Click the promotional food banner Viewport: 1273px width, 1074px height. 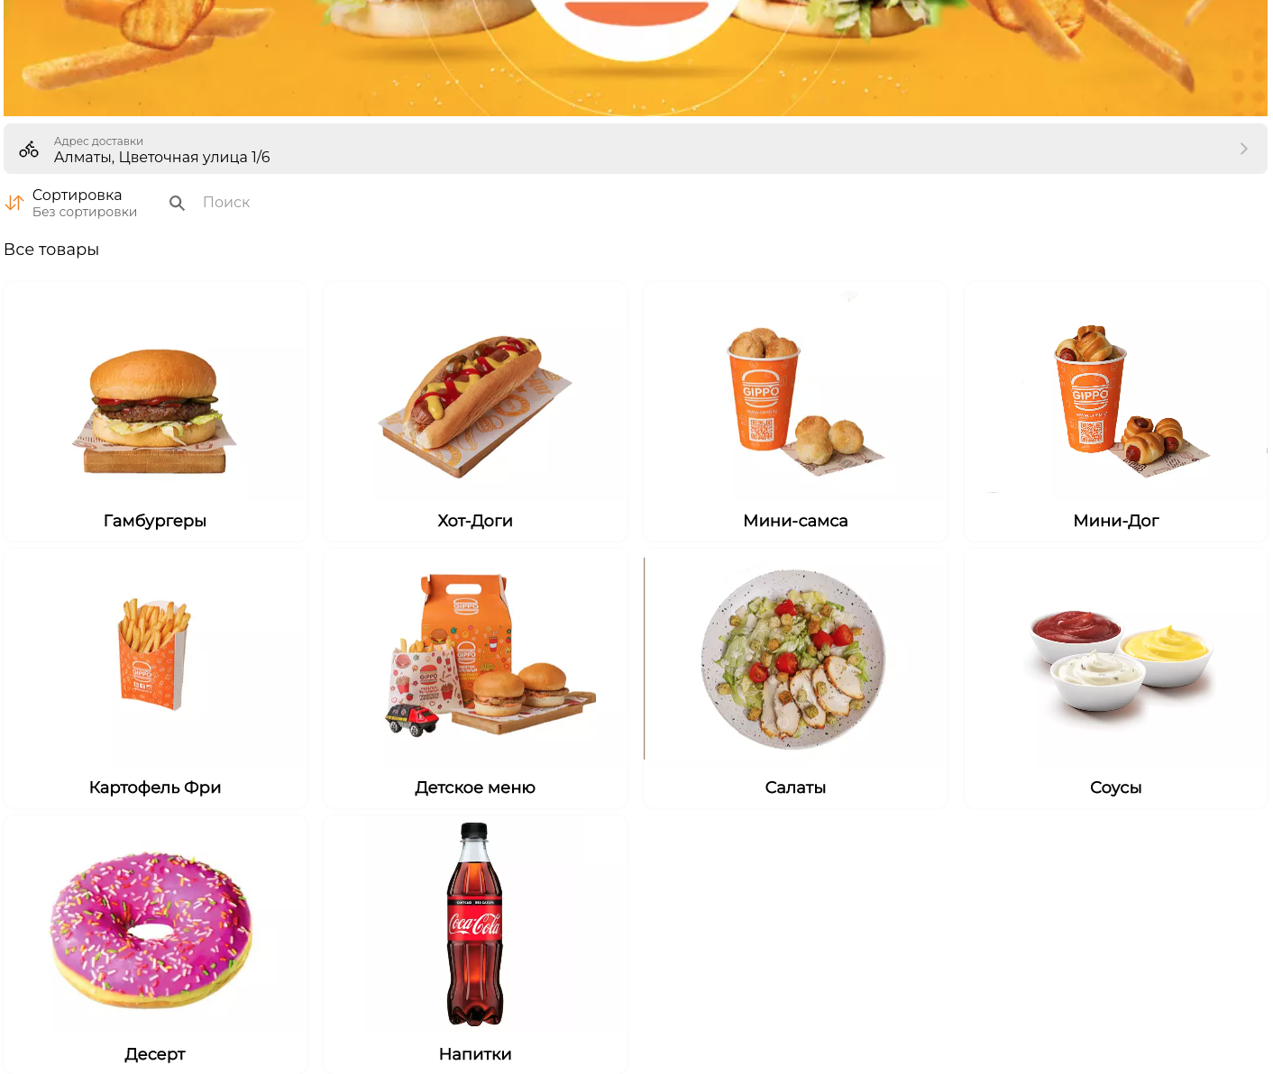click(x=636, y=58)
